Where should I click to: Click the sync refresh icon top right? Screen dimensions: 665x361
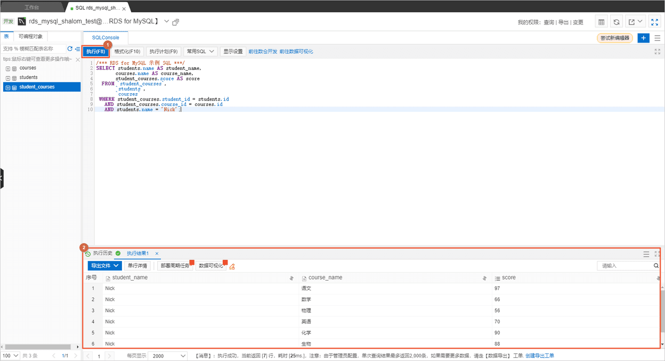pos(617,22)
